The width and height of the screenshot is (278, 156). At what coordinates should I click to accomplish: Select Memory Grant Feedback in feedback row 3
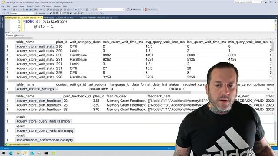point(126,110)
